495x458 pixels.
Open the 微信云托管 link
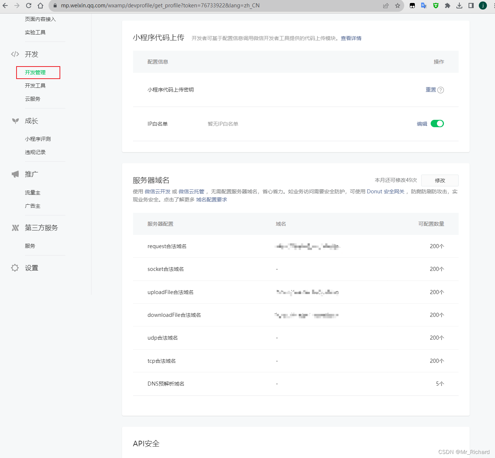[x=191, y=192]
